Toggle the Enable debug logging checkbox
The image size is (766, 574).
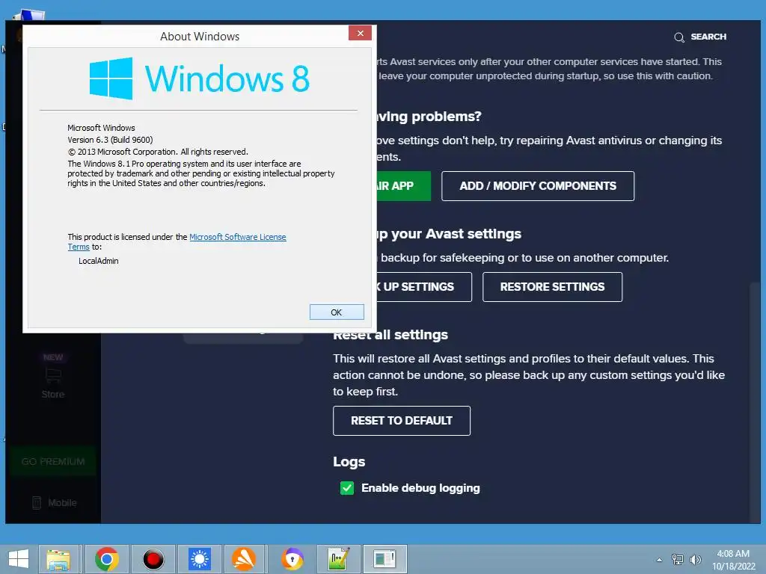tap(347, 488)
